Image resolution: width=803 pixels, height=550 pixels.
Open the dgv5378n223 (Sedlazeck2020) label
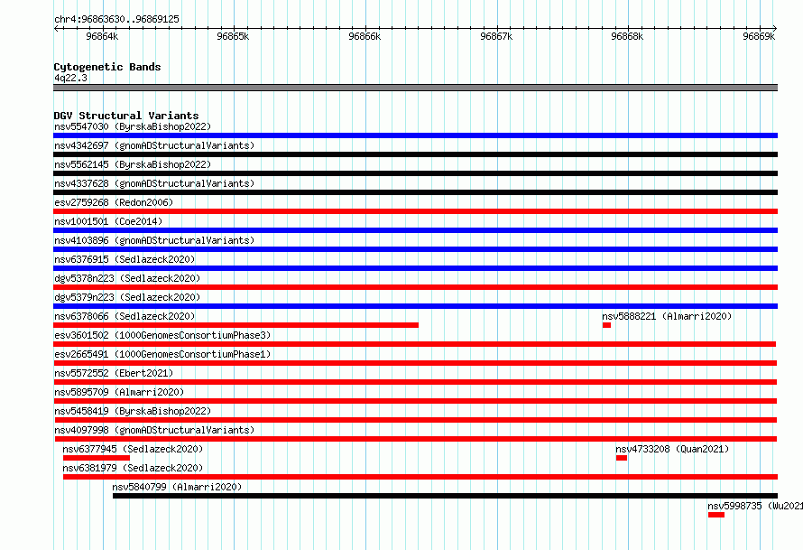(127, 278)
